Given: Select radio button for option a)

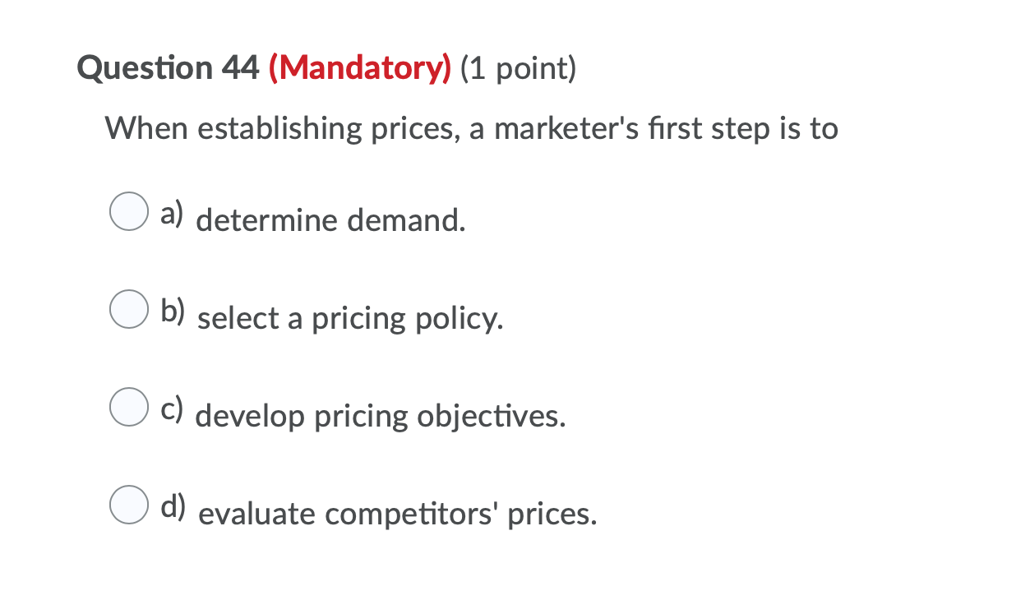Looking at the screenshot, I should pos(128,212).
